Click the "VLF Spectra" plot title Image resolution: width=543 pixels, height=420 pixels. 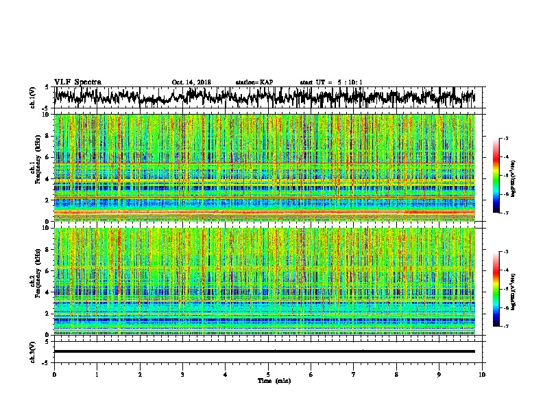click(77, 82)
